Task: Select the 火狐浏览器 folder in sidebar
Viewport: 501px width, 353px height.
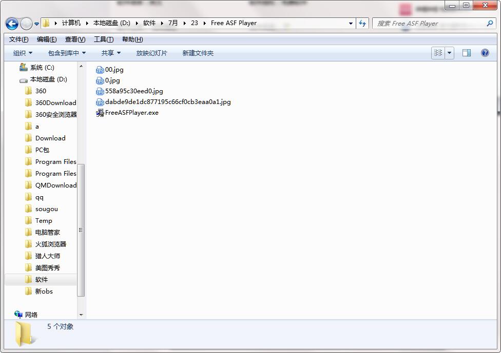Action: pyautogui.click(x=50, y=244)
